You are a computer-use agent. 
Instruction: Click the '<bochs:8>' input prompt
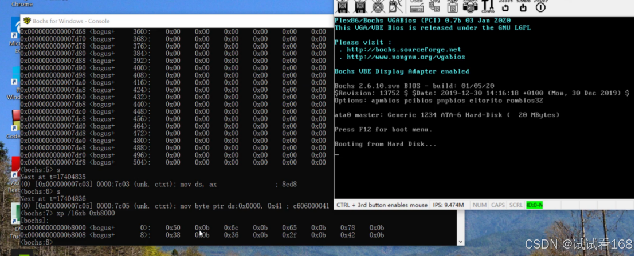(37, 242)
